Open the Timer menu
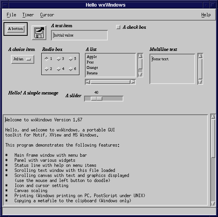 pyautogui.click(x=28, y=15)
